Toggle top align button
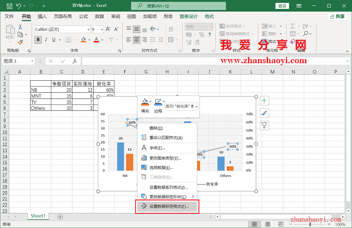The width and height of the screenshot is (352, 228). pyautogui.click(x=128, y=28)
